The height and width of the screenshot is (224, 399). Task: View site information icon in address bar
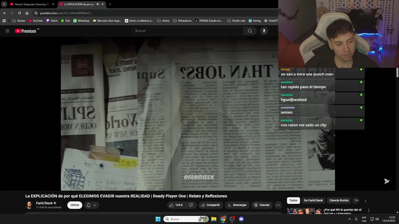36,13
